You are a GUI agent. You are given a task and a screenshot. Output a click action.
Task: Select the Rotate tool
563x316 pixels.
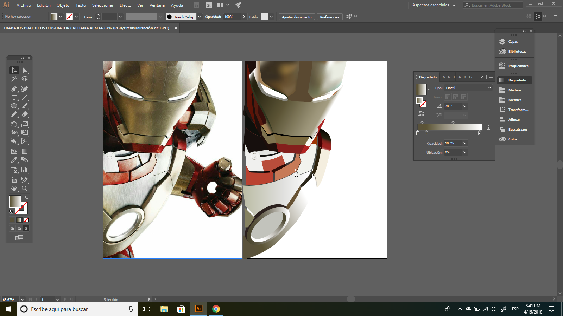[14, 124]
